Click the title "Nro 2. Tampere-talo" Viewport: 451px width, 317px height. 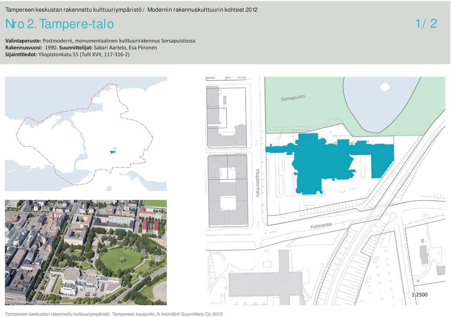pyautogui.click(x=60, y=24)
